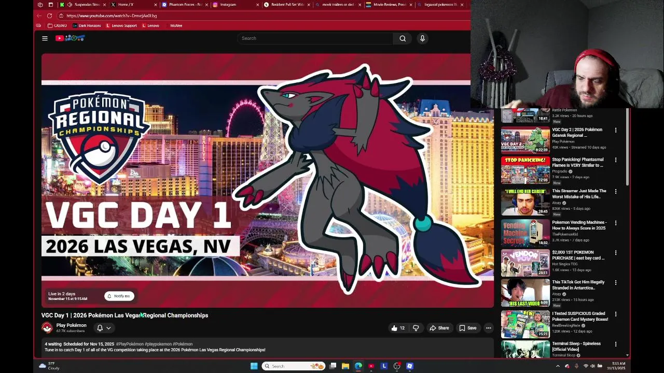664x373 pixels.
Task: Open the Dark Horizons bookmark
Action: tap(87, 25)
